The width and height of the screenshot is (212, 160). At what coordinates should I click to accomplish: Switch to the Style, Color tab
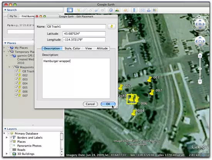point(72,49)
